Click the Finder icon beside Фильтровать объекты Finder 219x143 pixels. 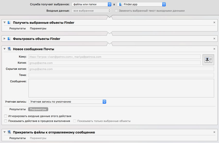click(9, 39)
